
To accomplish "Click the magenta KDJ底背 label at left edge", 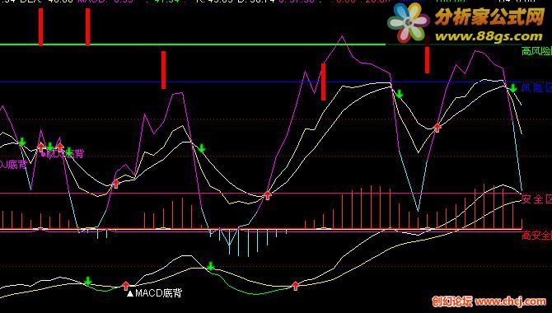I will coord(13,165).
